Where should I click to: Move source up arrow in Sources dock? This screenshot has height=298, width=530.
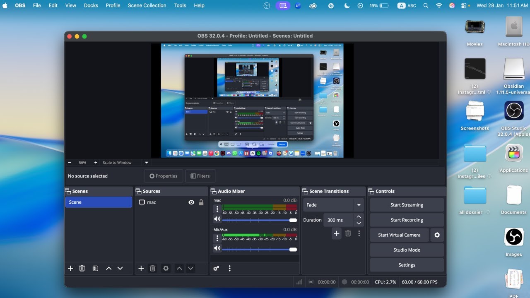pyautogui.click(x=179, y=268)
